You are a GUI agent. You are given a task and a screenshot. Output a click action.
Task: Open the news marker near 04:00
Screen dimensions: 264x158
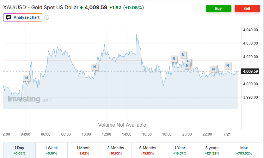pyautogui.click(x=27, y=78)
